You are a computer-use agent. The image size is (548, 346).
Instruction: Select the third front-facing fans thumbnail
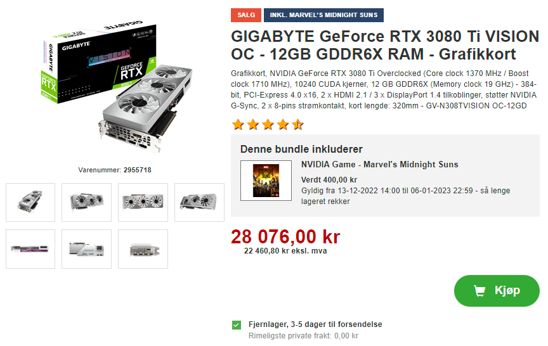143,202
